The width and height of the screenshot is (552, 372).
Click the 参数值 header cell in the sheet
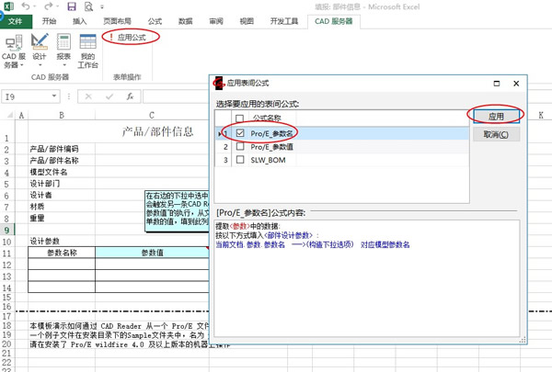coord(151,253)
